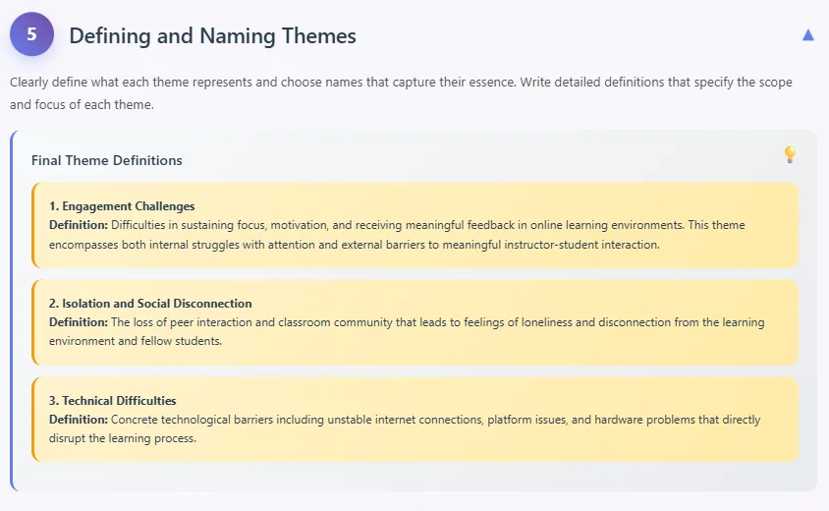829x511 pixels.
Task: Click the Definition label under Technical Difficulties
Action: [78, 420]
